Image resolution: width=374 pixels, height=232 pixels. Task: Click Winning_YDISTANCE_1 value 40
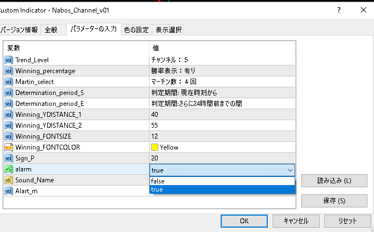(154, 115)
